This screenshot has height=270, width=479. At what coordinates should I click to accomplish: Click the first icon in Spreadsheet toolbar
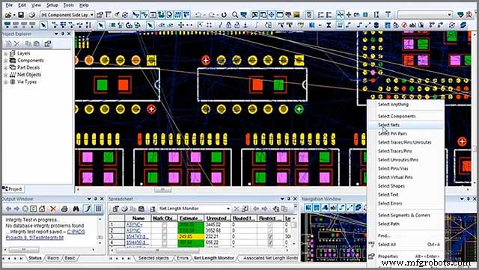tap(115, 209)
